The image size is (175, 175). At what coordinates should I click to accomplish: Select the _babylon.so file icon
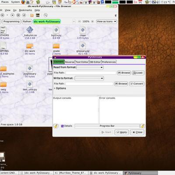pos(30,30)
